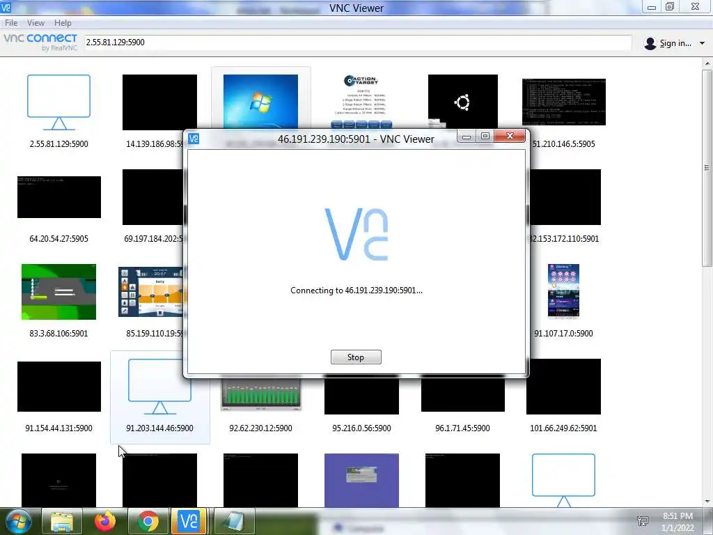Select the 2.55.81.129:5900 monitor icon

pos(58,102)
